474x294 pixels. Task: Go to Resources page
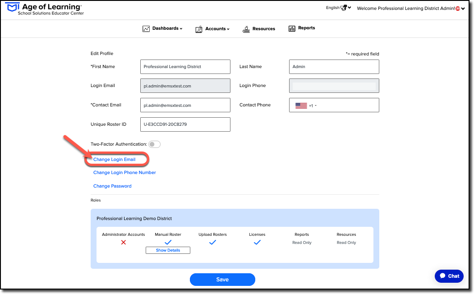(x=259, y=29)
